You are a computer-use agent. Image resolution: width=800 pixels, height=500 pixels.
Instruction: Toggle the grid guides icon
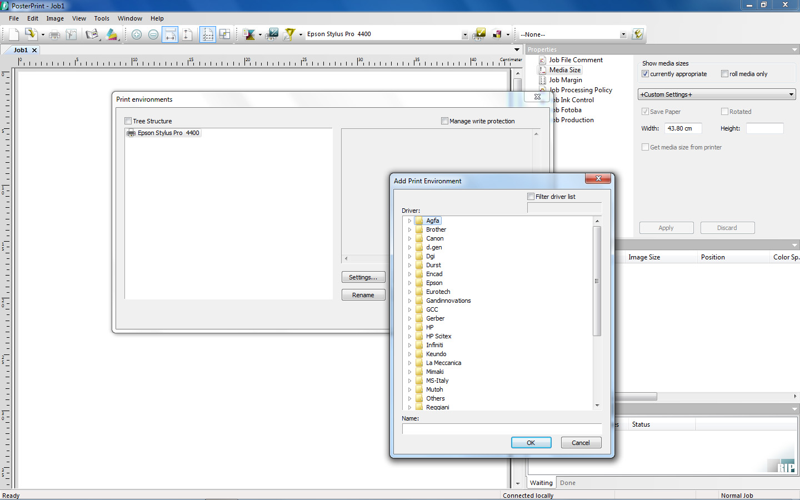coord(208,34)
